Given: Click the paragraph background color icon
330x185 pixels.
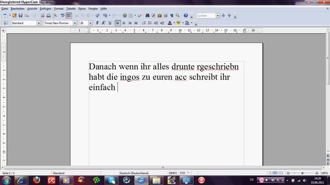Looking at the screenshot, I should coord(187,23).
